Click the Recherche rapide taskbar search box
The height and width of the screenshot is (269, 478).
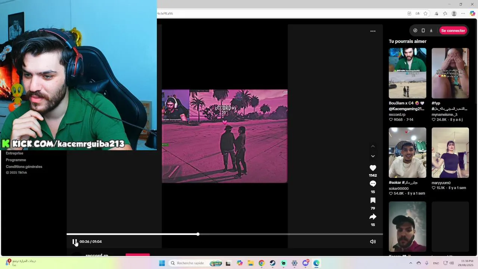click(195, 263)
